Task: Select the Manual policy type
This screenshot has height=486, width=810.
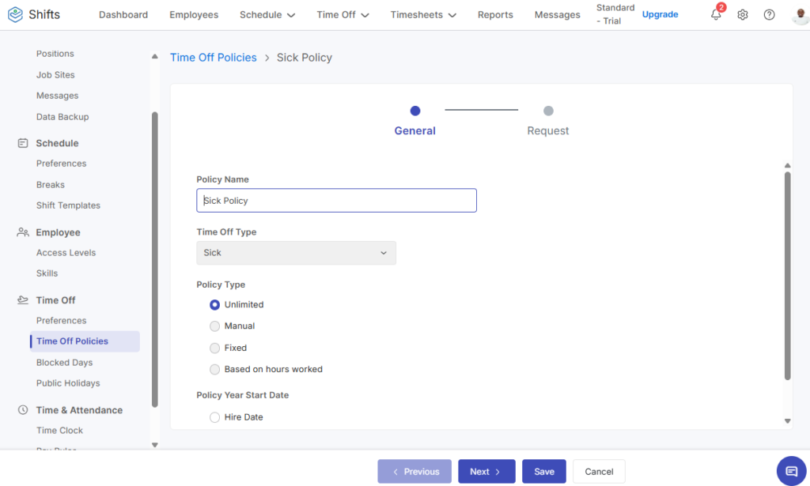Action: (214, 326)
